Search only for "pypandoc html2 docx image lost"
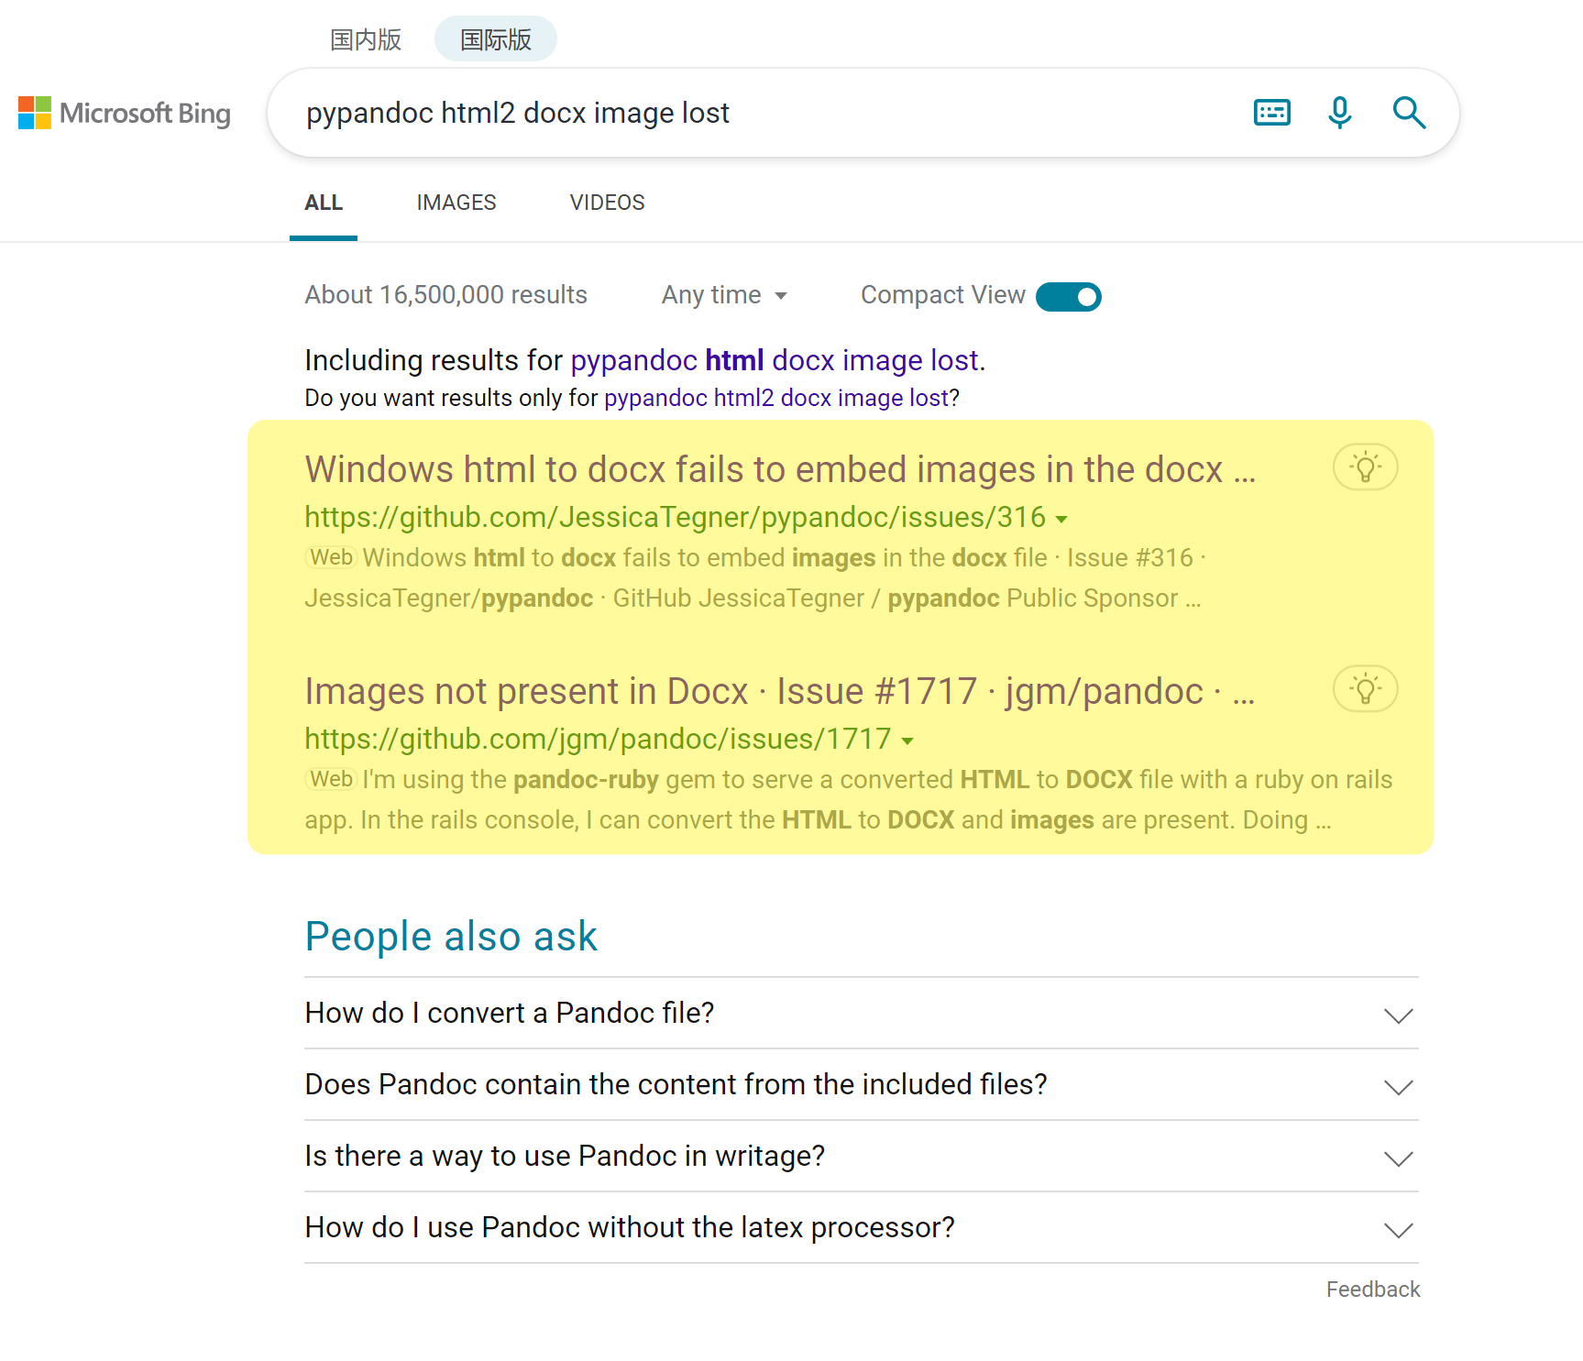1583x1361 pixels. pos(776,398)
